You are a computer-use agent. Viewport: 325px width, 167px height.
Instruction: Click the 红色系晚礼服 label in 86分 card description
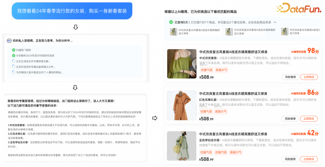click(x=209, y=100)
